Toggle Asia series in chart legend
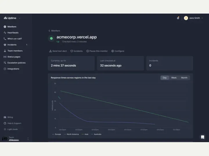This screenshot has height=156, width=209. 85,134
